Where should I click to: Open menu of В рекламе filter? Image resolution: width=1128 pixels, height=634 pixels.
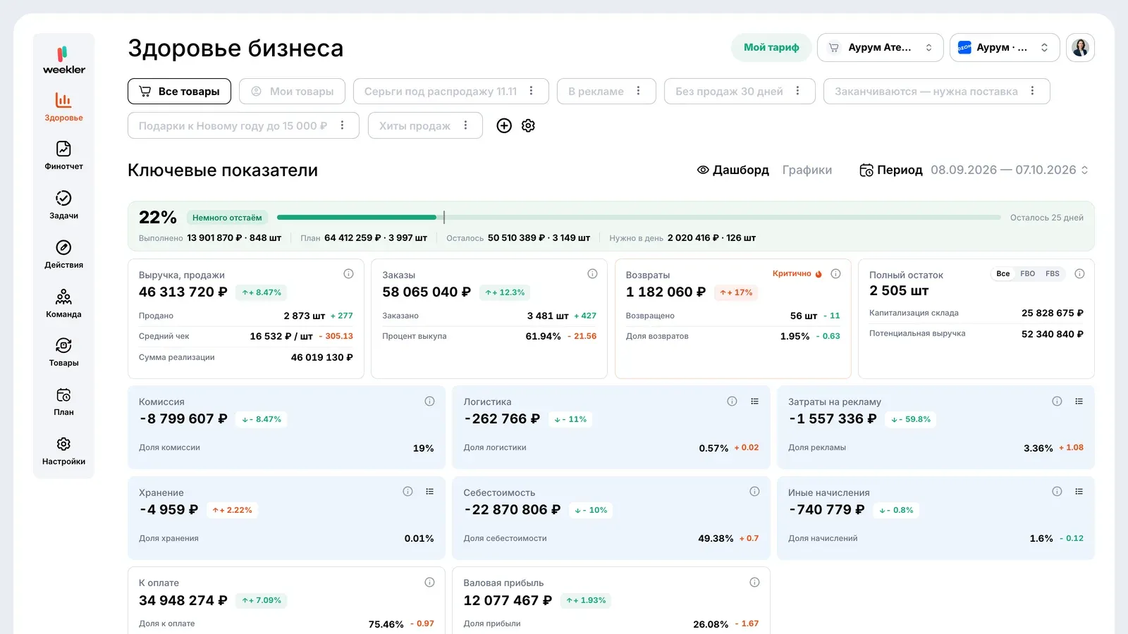[638, 91]
